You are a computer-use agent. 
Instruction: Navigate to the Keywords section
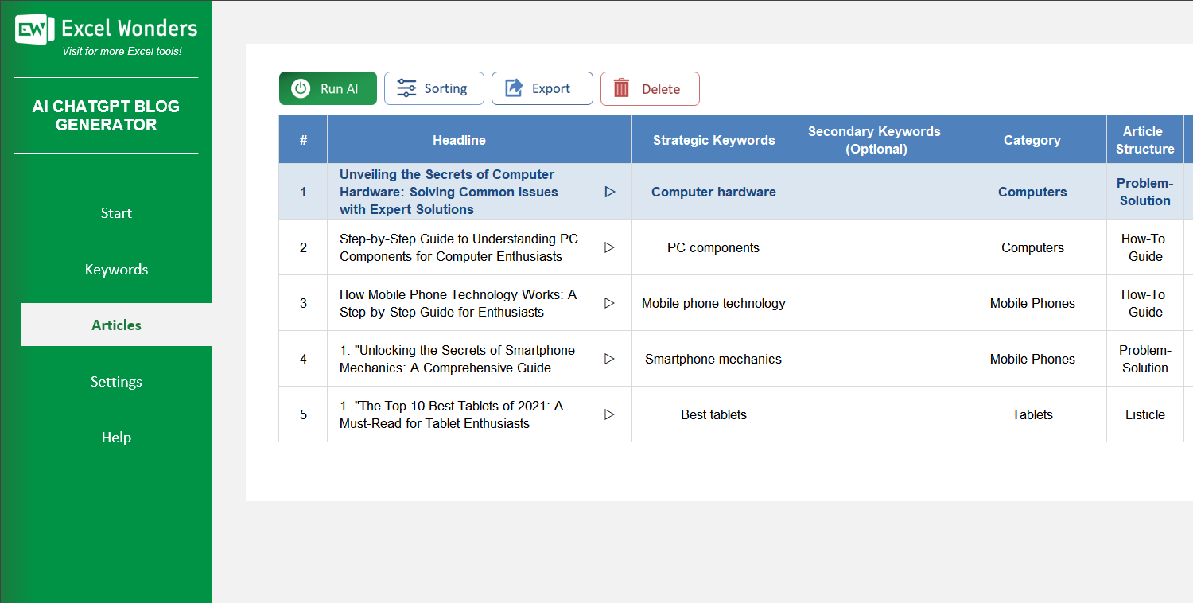[x=116, y=269]
